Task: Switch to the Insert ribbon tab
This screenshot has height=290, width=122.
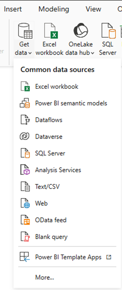Action: [x=13, y=9]
